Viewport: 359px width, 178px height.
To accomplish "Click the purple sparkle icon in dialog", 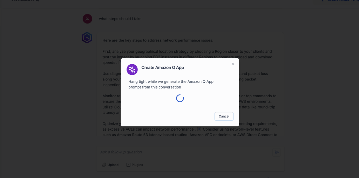I will coord(132,70).
